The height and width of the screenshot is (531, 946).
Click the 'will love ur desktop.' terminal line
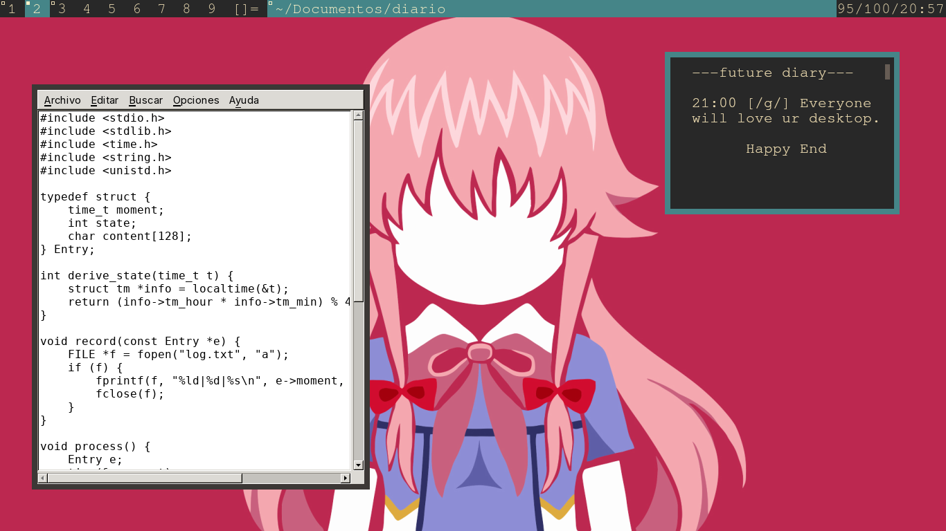point(786,118)
